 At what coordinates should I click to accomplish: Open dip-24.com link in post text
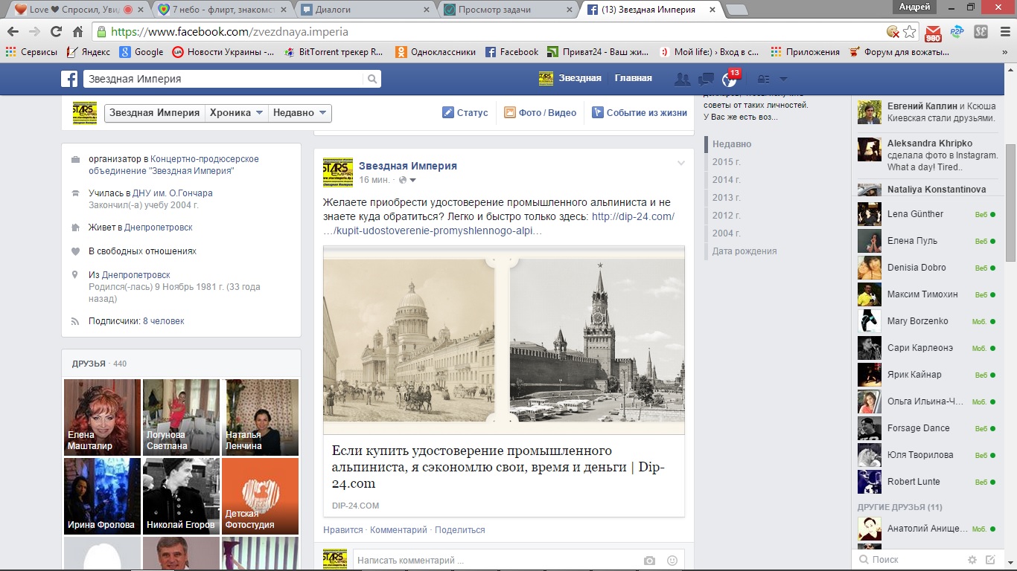coord(499,224)
